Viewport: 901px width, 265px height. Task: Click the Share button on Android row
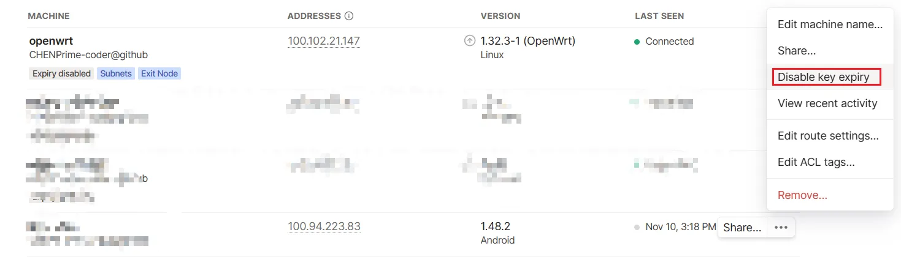(742, 228)
